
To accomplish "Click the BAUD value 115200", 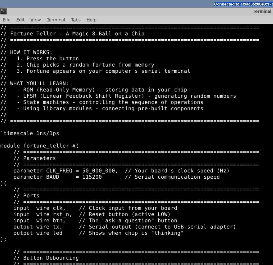I will point(92,177).
